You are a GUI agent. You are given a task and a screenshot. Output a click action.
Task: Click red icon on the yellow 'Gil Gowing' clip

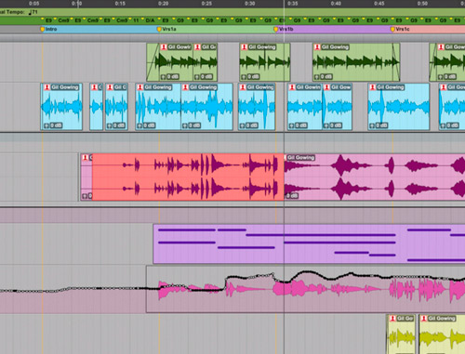tap(424, 319)
